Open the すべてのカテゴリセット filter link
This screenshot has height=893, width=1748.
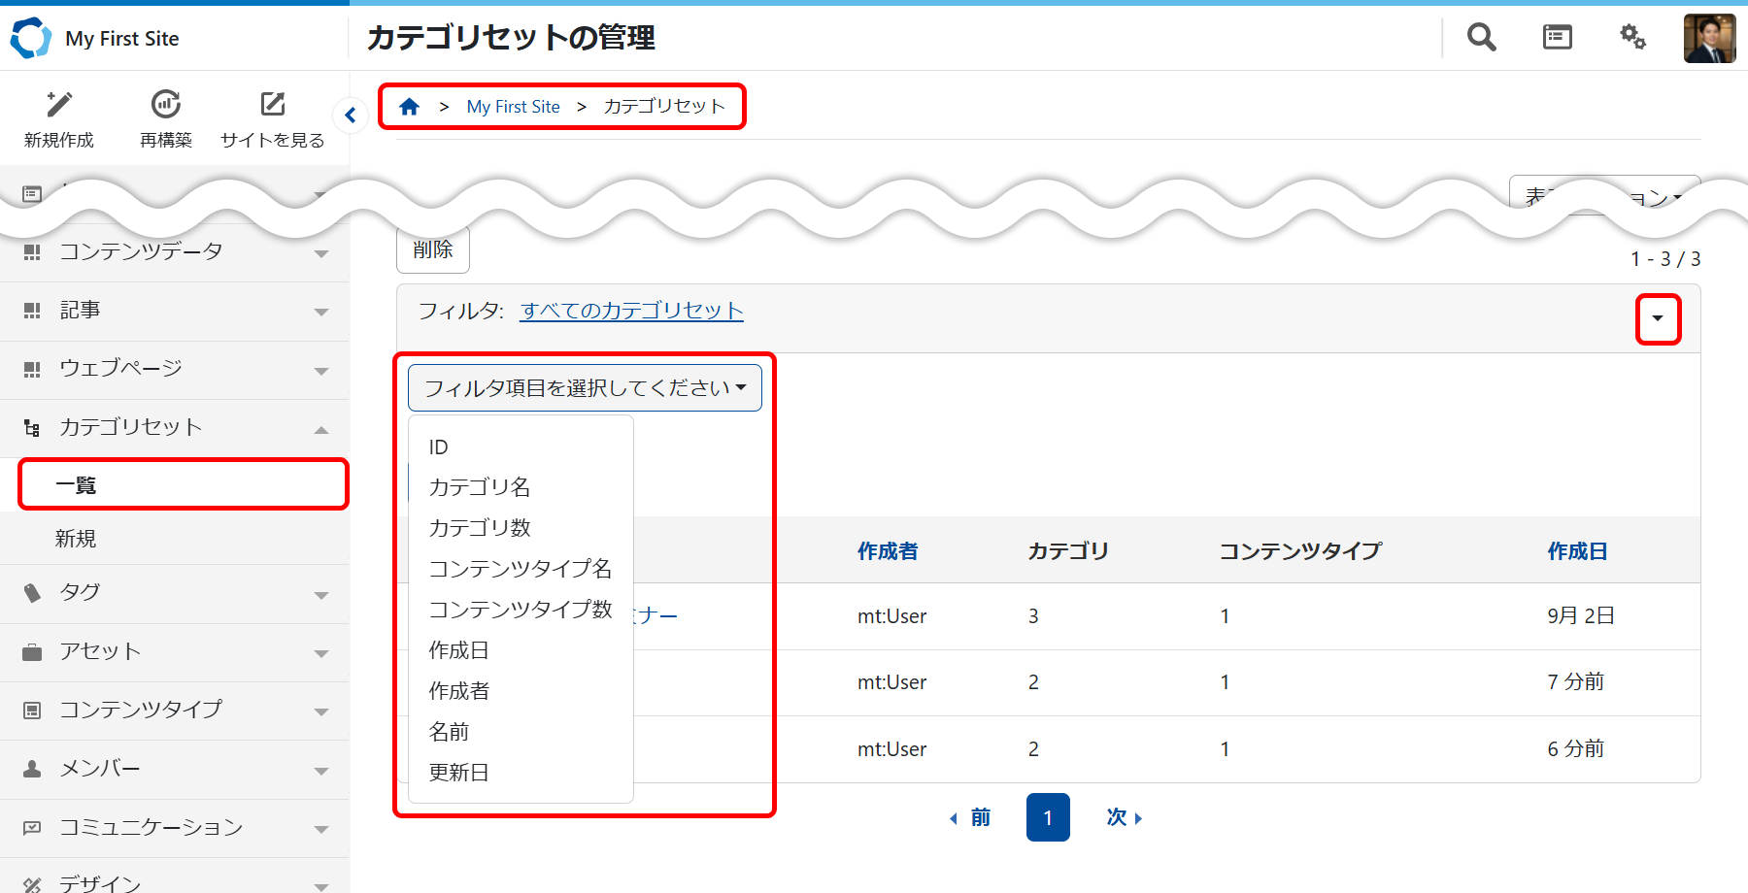tap(631, 311)
